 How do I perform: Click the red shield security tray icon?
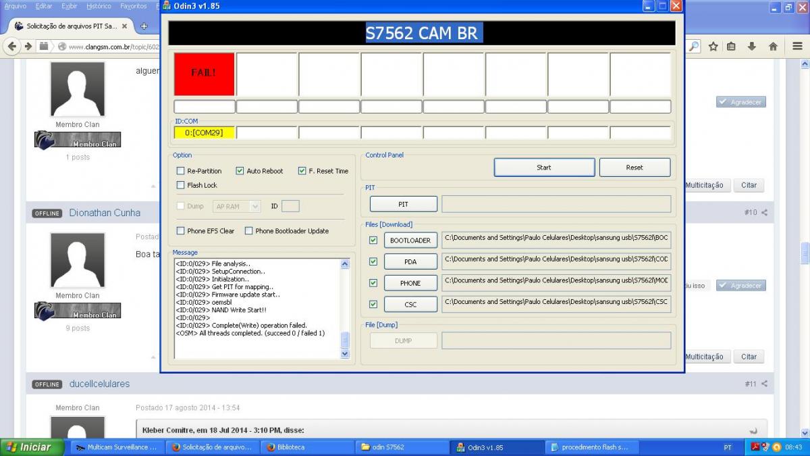[x=766, y=447]
